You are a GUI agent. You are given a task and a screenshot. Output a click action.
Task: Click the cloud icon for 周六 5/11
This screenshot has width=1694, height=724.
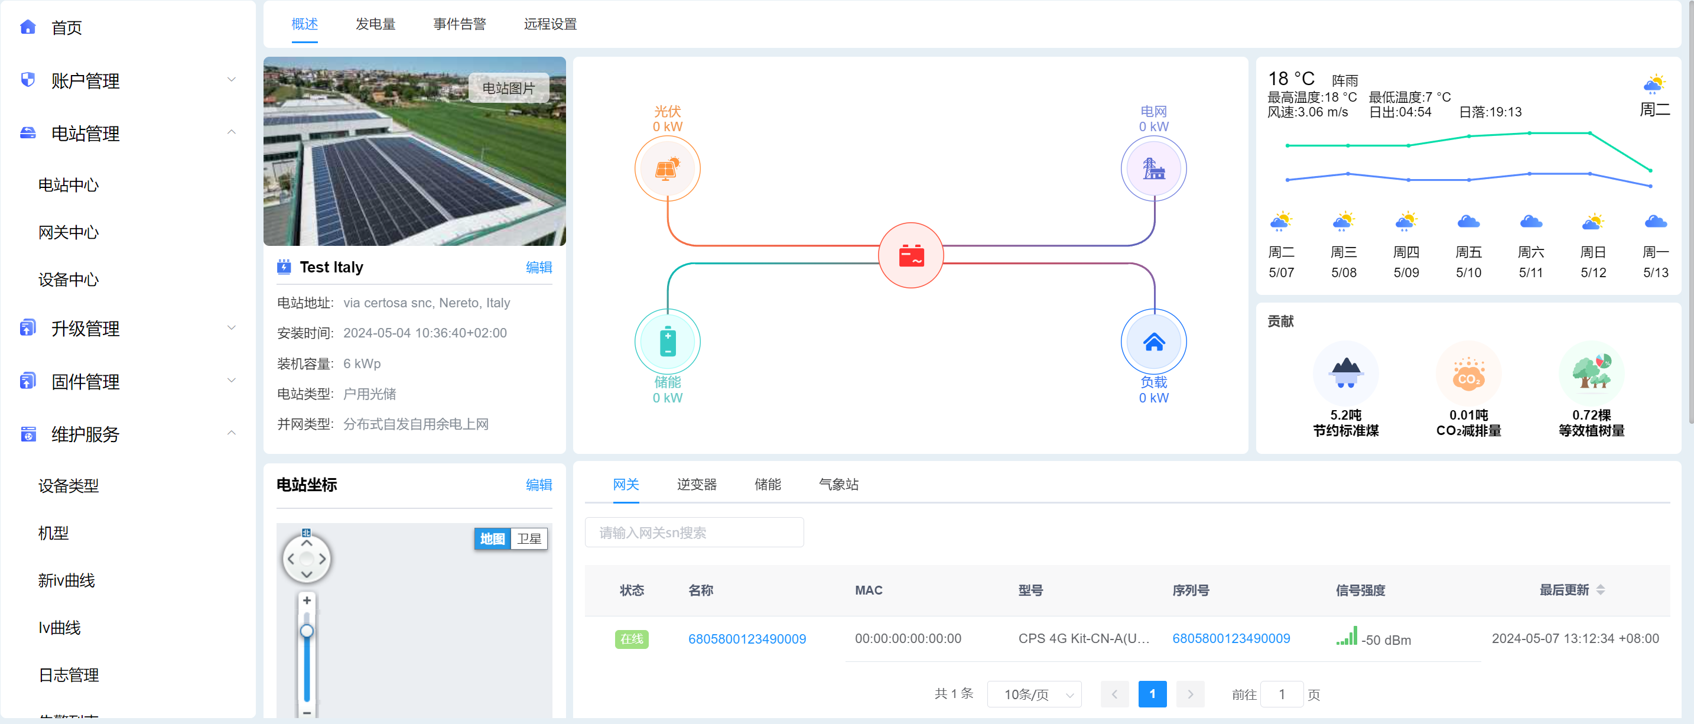click(x=1531, y=222)
